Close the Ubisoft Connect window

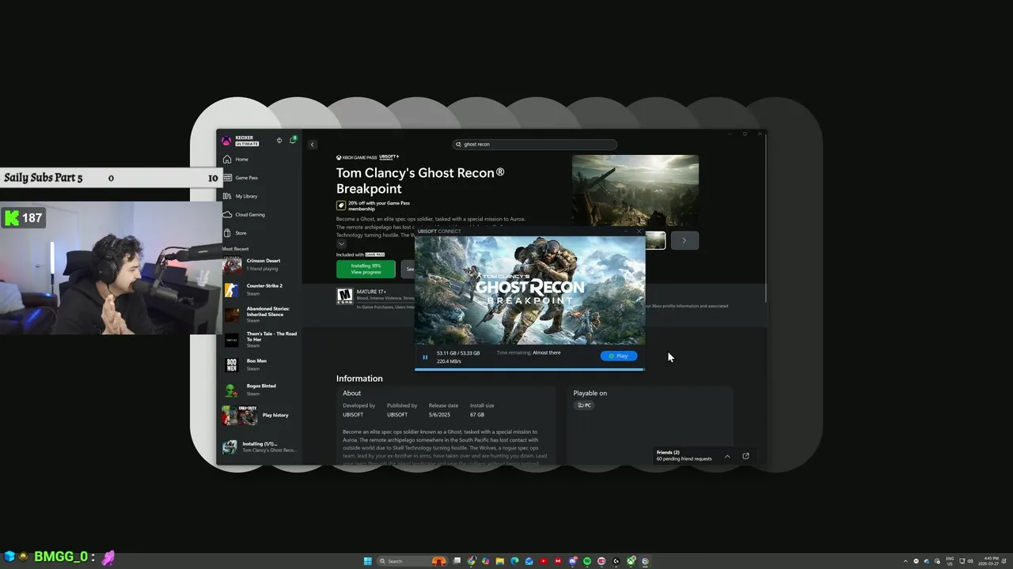(x=639, y=231)
